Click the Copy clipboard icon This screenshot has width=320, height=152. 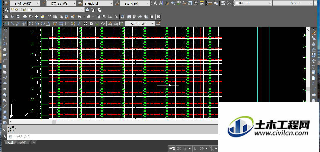tap(55, 17)
